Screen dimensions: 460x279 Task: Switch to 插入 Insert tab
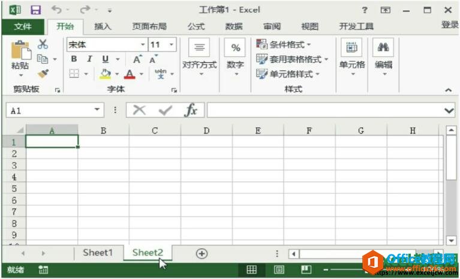pyautogui.click(x=103, y=26)
